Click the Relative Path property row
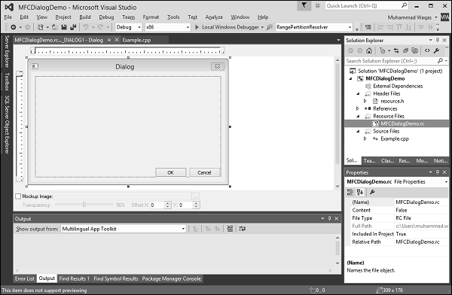The image size is (452, 295). 397,242
